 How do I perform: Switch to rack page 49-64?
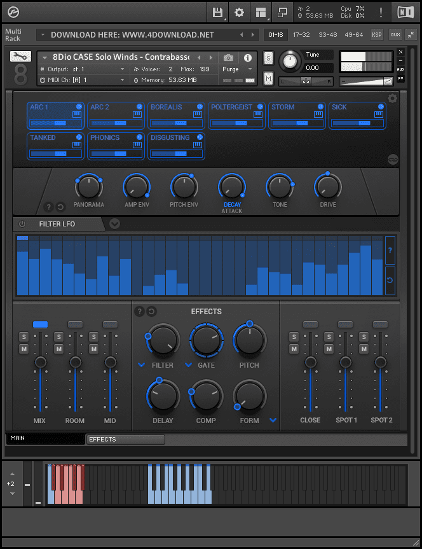click(354, 34)
